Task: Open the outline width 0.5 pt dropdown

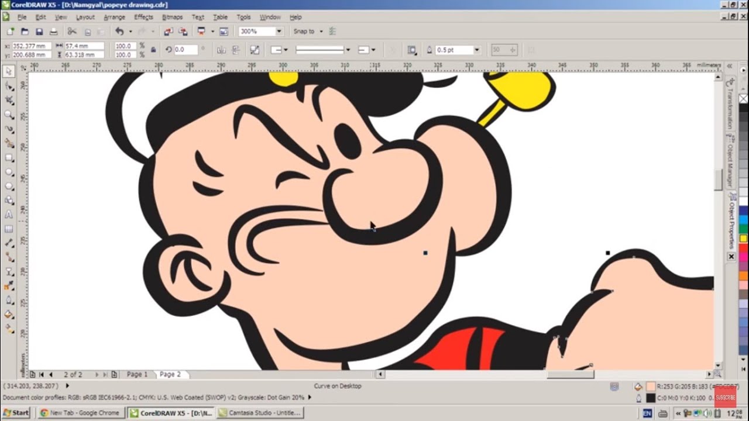Action: coord(477,50)
